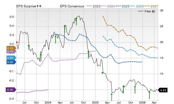Click the "Apr" axis label for 2025
This screenshot has width=174, height=104.
coord(107,102)
